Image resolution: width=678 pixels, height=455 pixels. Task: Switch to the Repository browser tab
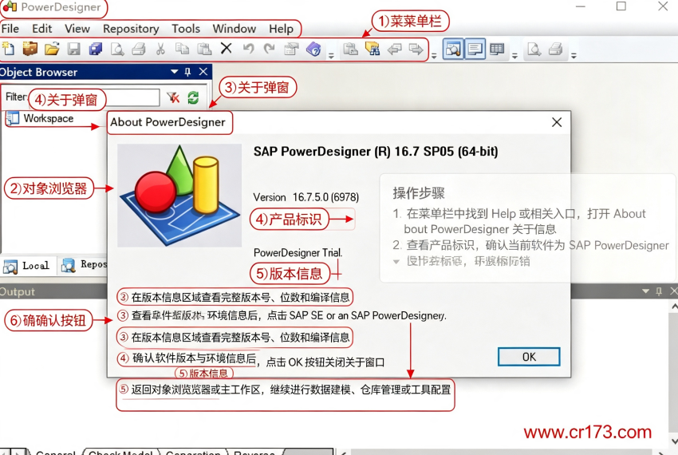pyautogui.click(x=84, y=265)
